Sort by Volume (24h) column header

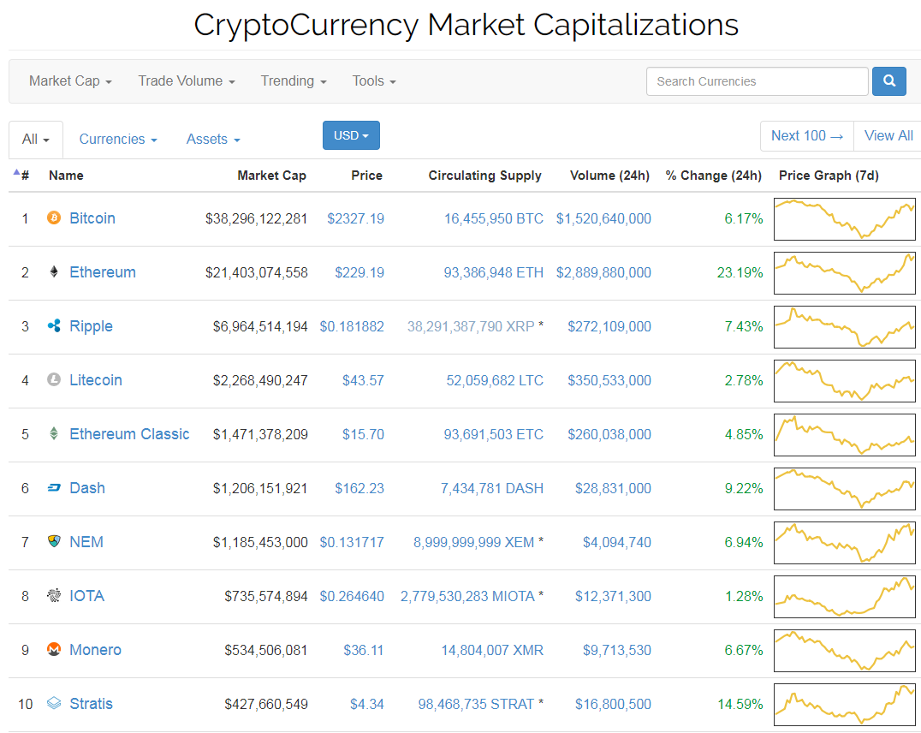tap(609, 176)
